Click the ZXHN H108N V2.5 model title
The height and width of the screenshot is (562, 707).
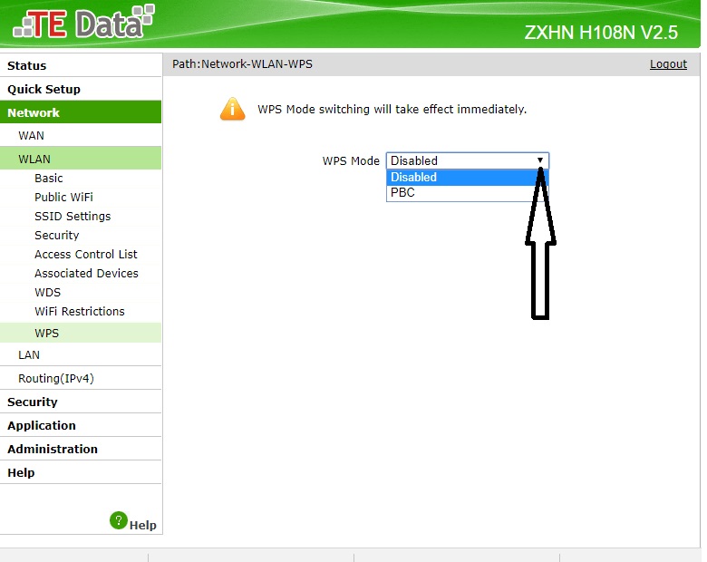tap(601, 33)
